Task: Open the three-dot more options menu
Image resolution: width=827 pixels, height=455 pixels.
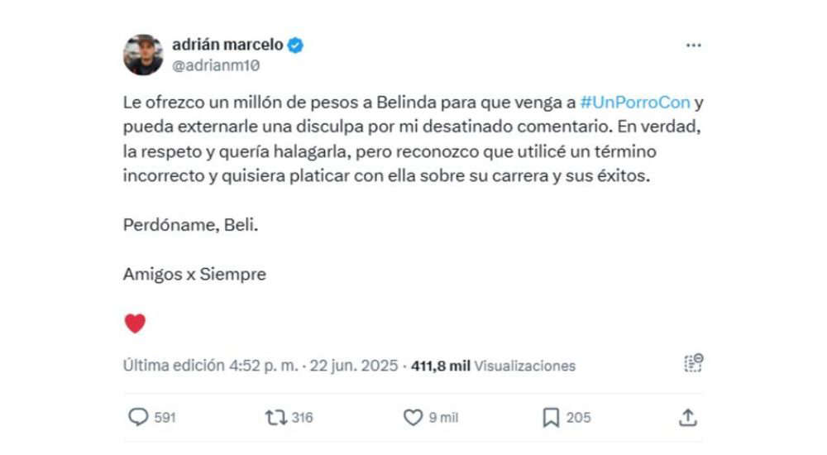Action: 694,45
